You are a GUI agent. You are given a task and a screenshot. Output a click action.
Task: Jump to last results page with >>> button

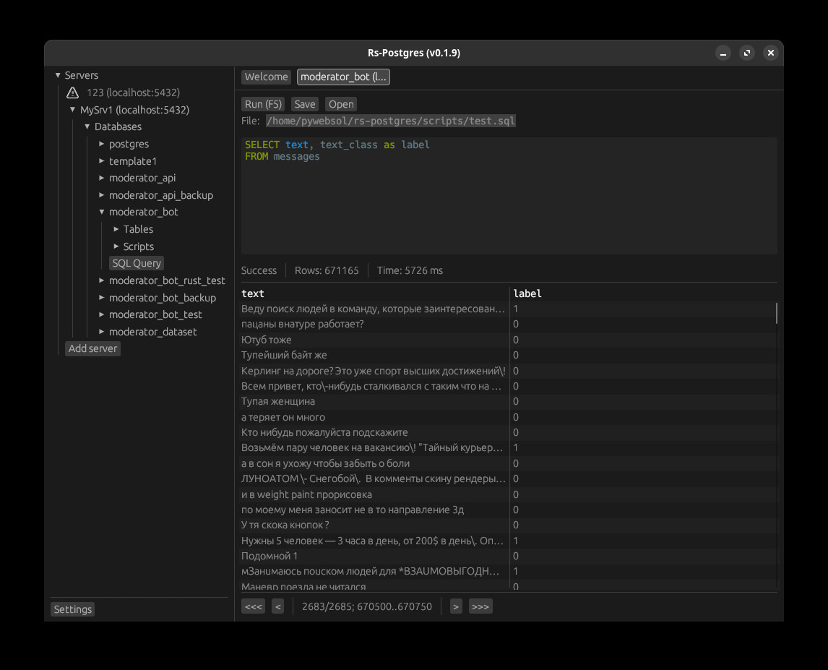coord(480,606)
